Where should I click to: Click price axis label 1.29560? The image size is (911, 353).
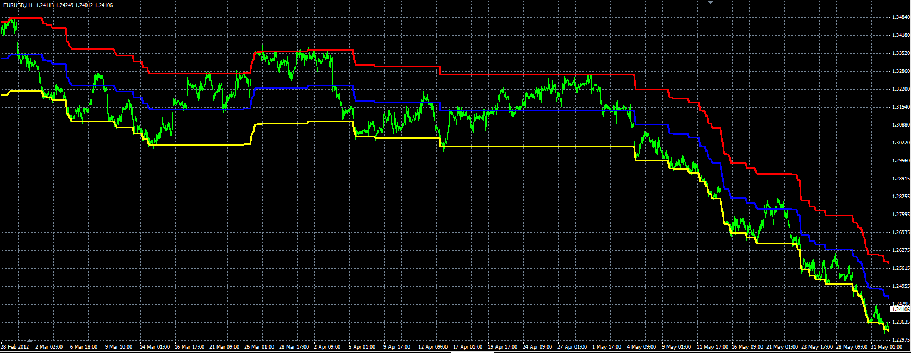901,161
